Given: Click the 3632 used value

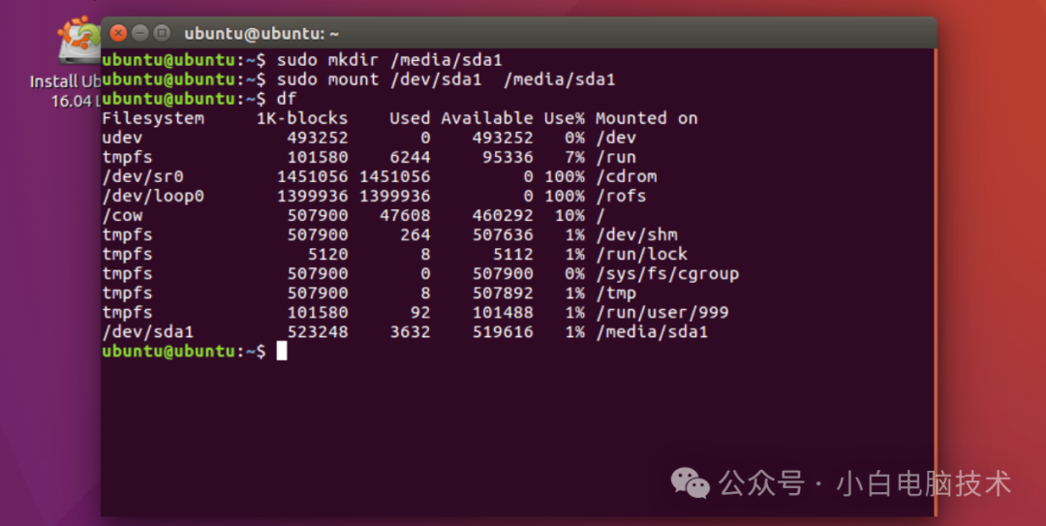Looking at the screenshot, I should (410, 331).
